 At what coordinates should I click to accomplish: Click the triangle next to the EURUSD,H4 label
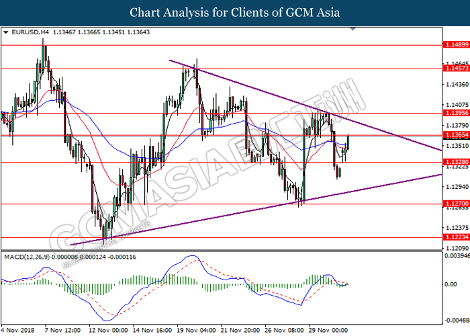(5, 32)
